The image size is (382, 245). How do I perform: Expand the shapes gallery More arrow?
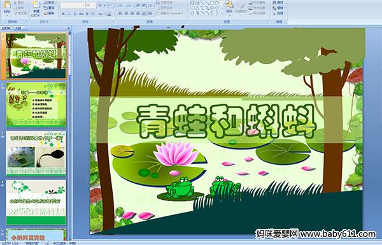(222, 13)
